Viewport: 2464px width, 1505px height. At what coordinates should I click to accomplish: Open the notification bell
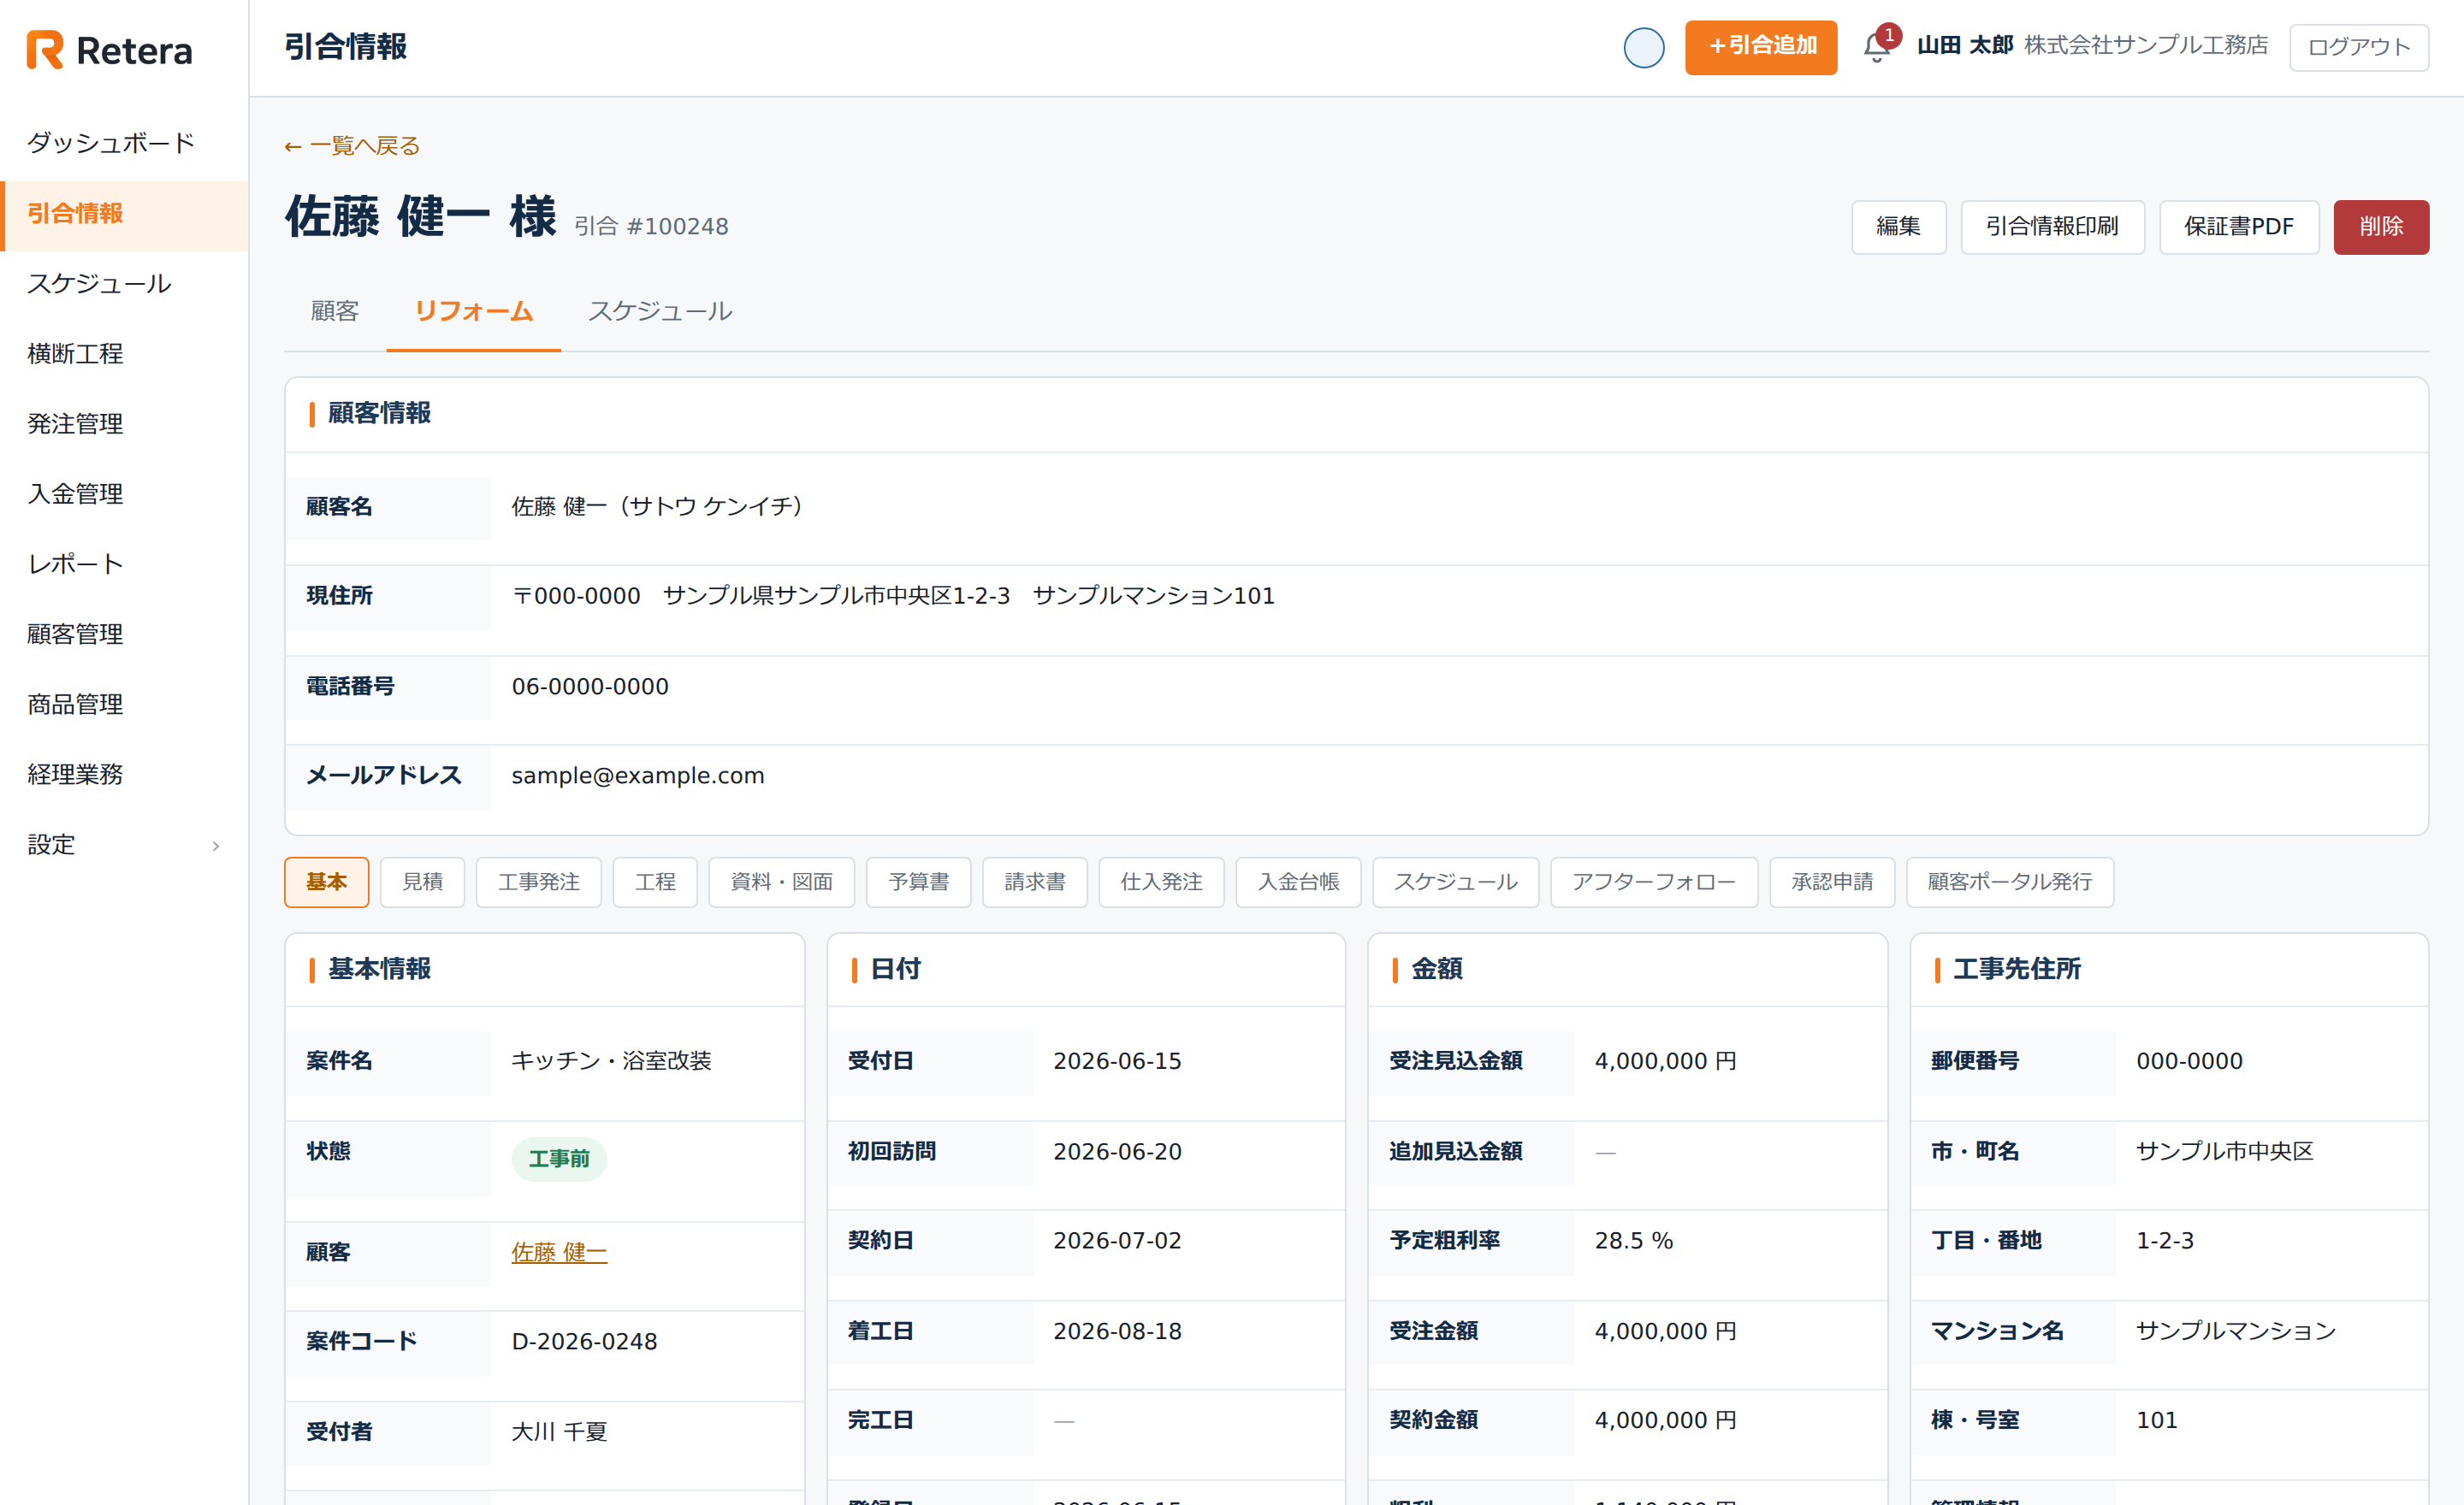pyautogui.click(x=1877, y=47)
